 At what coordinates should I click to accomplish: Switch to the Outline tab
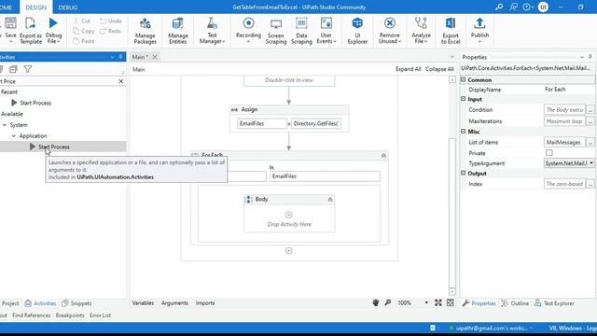[x=515, y=303]
